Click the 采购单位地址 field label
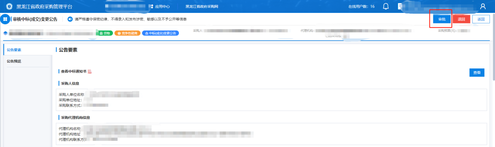Screen dimensions: 495x147 tap(70, 100)
